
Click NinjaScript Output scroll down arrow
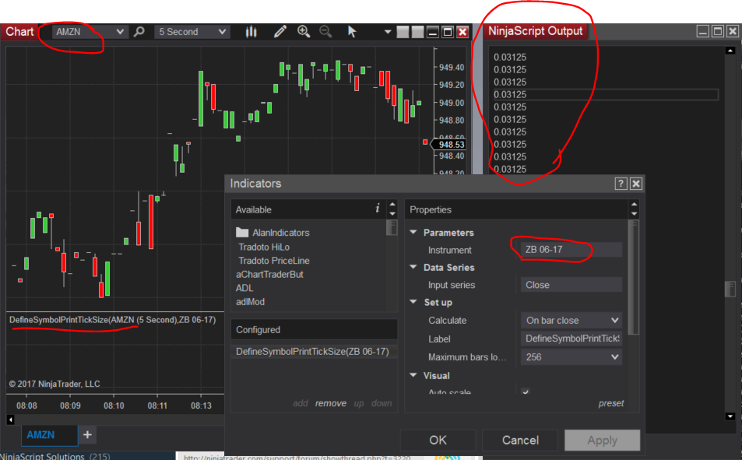(730, 416)
